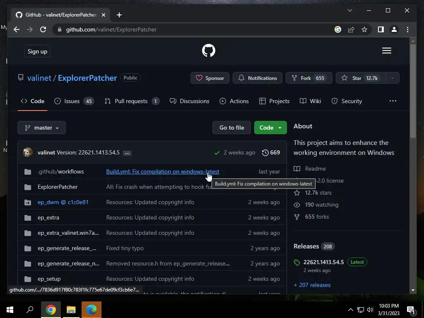Open the Discussions tab
Image resolution: width=424 pixels, height=318 pixels.
pos(189,101)
